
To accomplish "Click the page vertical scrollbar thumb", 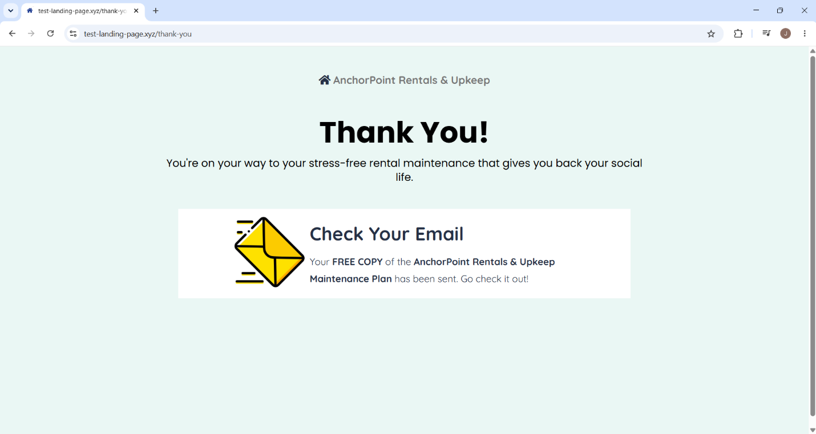I will pyautogui.click(x=813, y=236).
